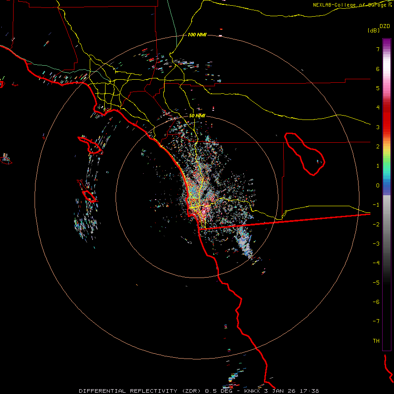Click the 2 value on color scale

coord(378,147)
